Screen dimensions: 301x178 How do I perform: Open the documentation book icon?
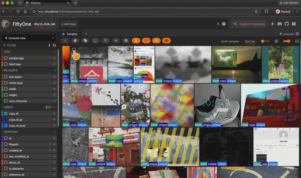click(x=294, y=24)
